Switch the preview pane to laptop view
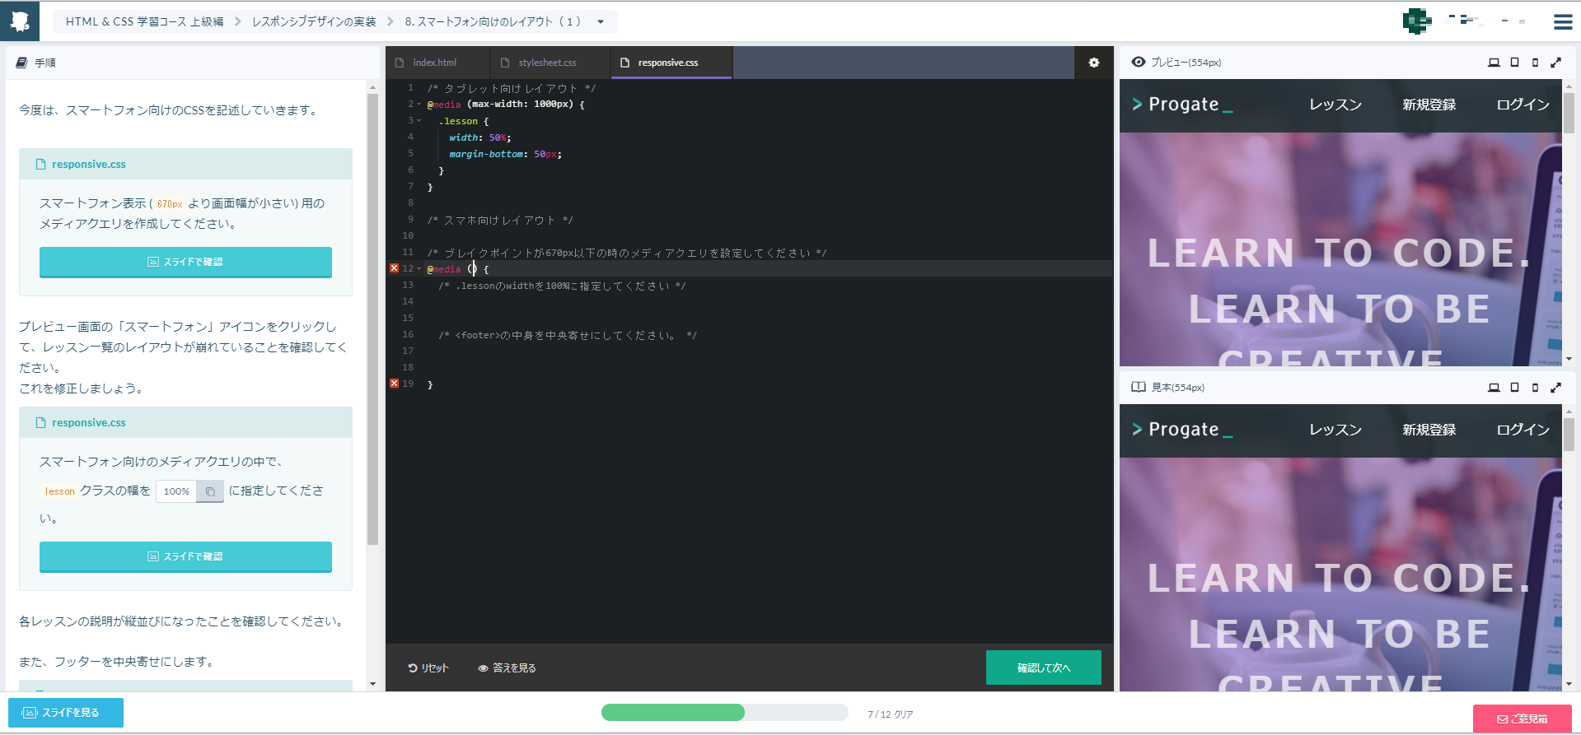1581x735 pixels. pos(1494,63)
